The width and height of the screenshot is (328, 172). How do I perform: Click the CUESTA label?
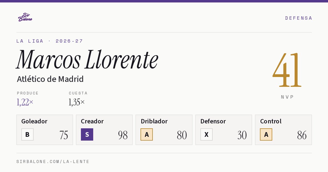[x=78, y=93]
